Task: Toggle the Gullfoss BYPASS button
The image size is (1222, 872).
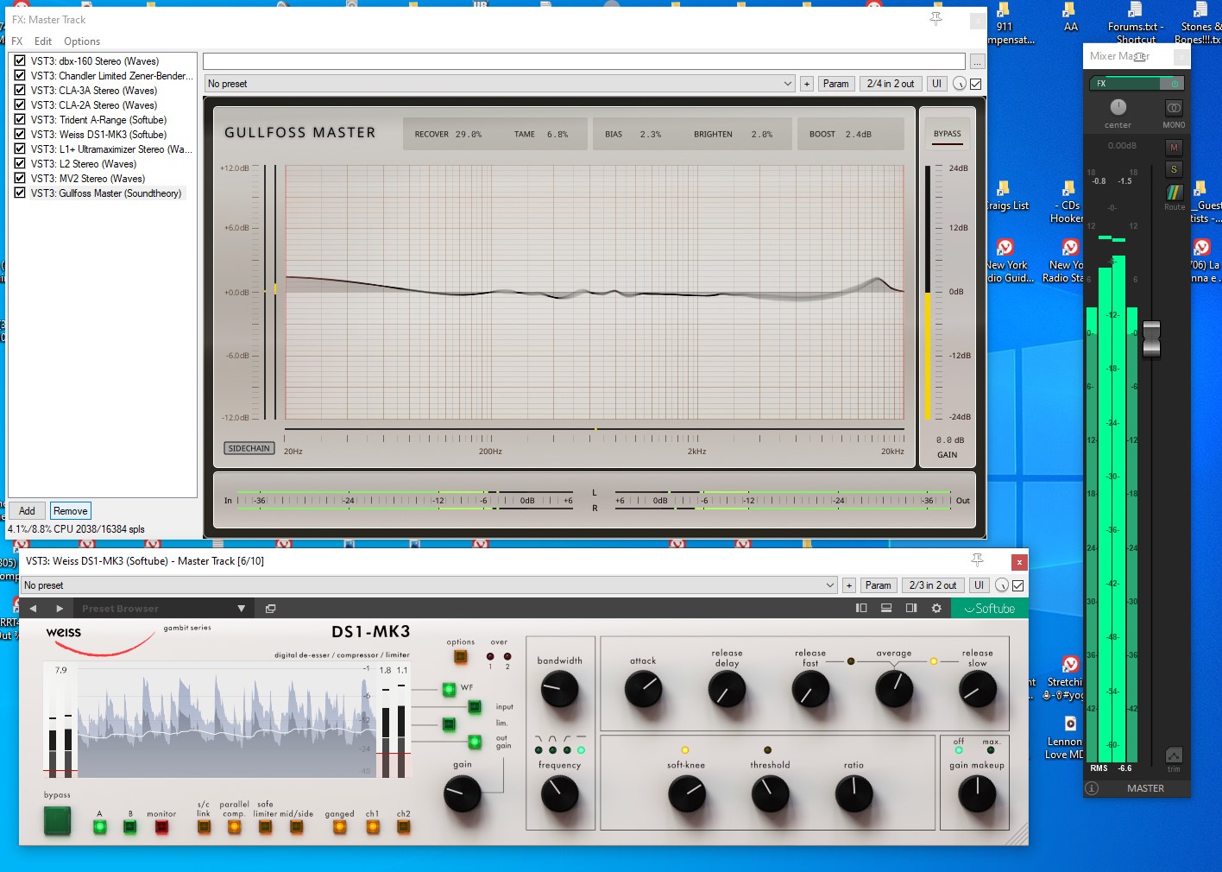Action: click(x=947, y=134)
